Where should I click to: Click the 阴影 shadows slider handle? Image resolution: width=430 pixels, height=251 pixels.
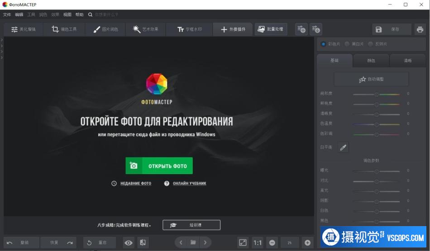point(377,201)
